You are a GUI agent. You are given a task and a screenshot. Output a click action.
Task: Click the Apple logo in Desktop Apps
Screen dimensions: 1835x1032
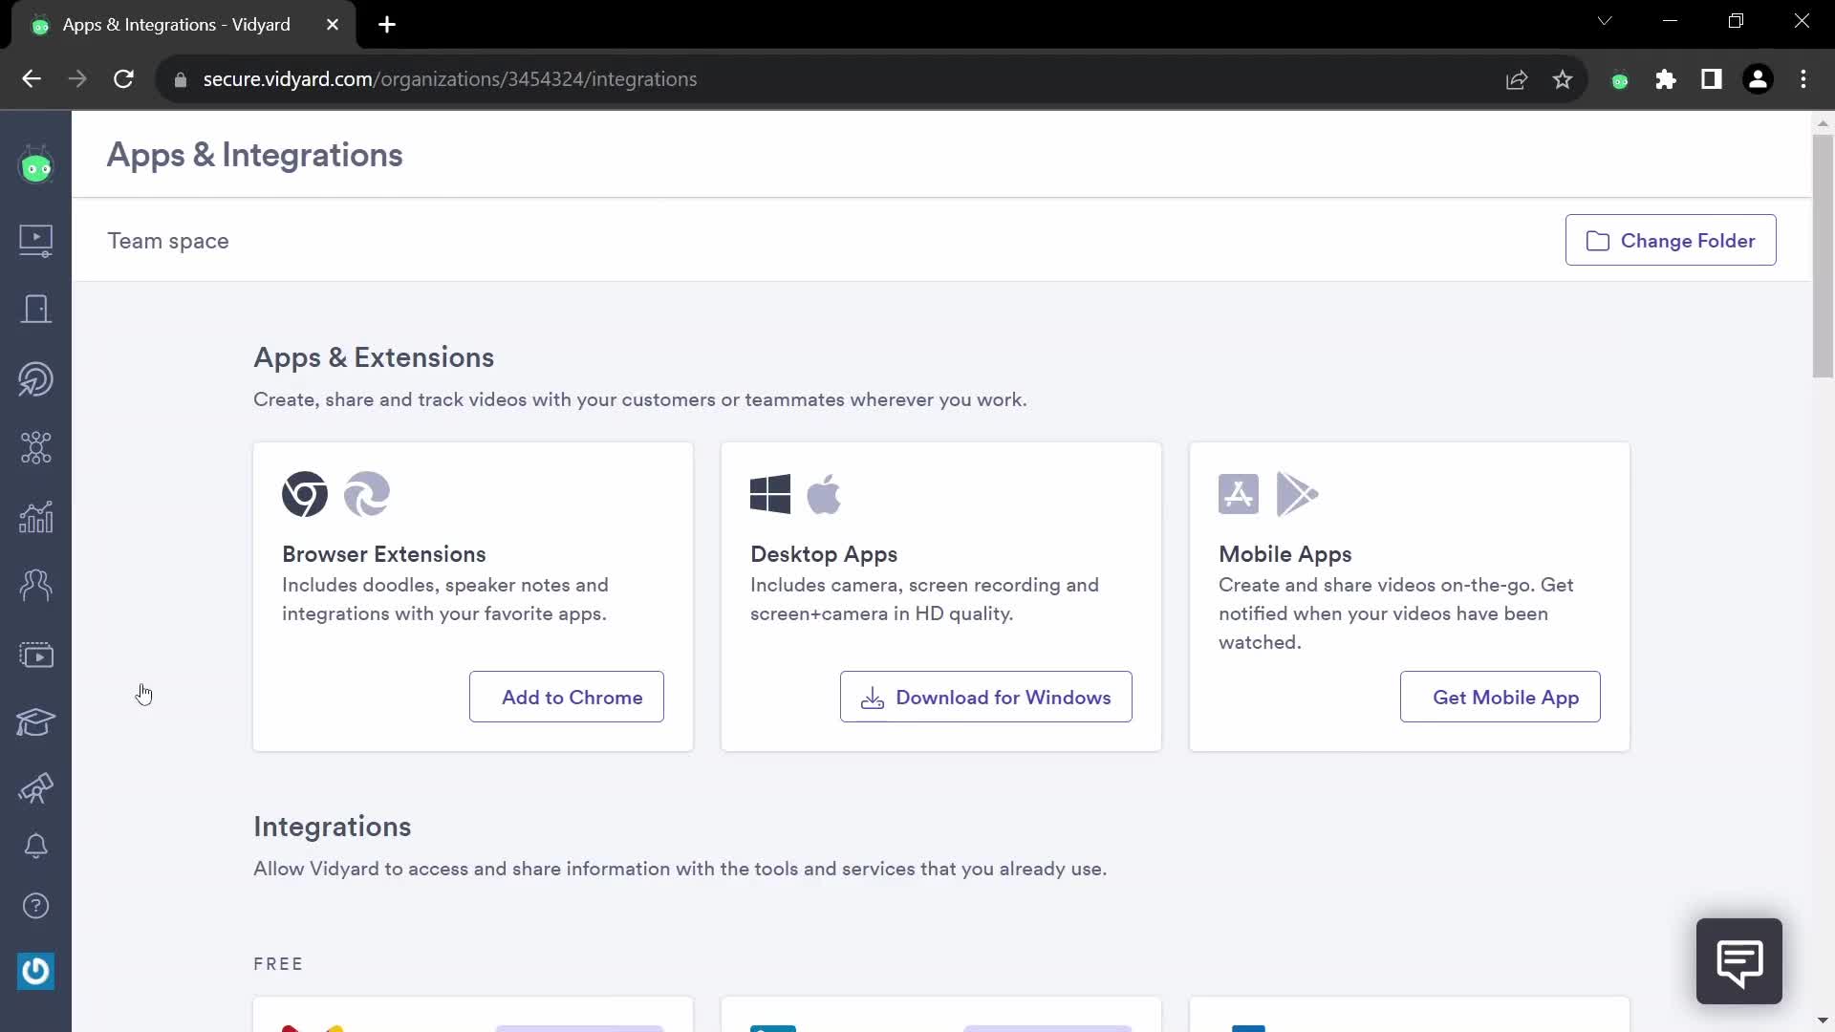824,494
